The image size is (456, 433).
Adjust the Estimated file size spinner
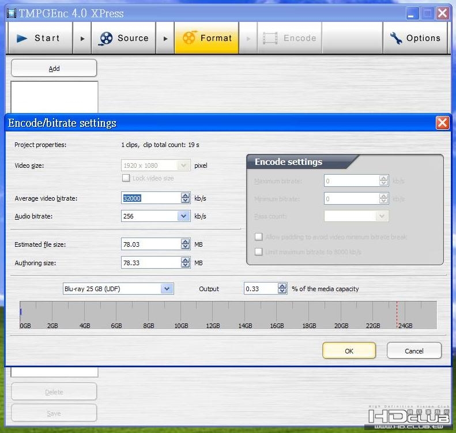185,244
